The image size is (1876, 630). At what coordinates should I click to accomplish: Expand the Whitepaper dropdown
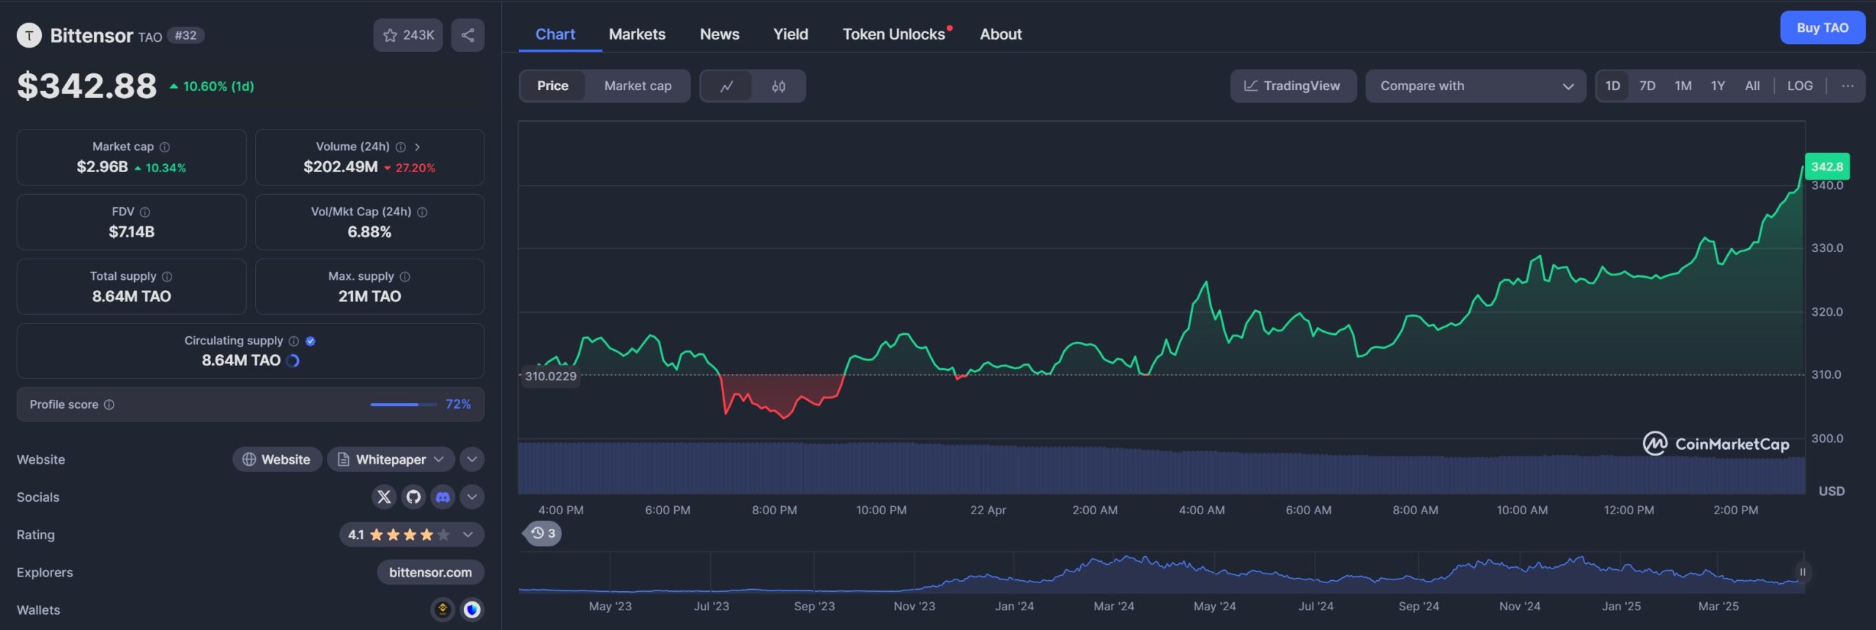coord(391,459)
